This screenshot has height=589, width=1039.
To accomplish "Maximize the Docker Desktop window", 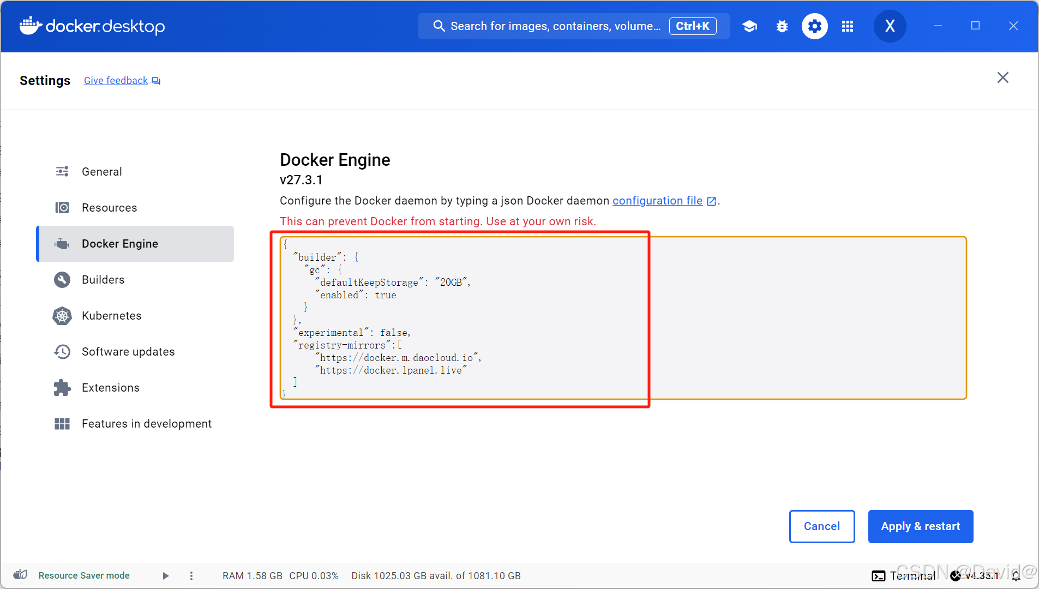I will [x=976, y=26].
